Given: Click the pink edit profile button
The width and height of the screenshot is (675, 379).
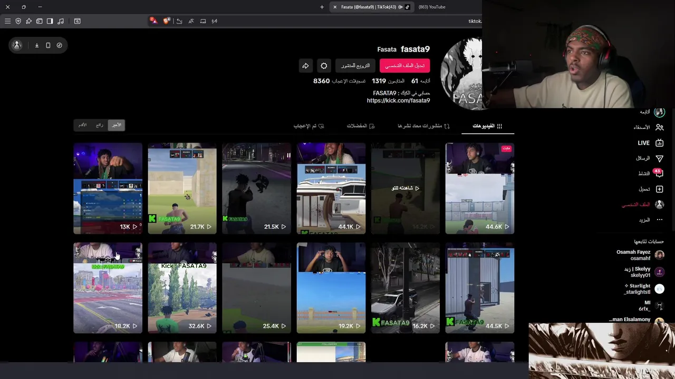Looking at the screenshot, I should (404, 66).
